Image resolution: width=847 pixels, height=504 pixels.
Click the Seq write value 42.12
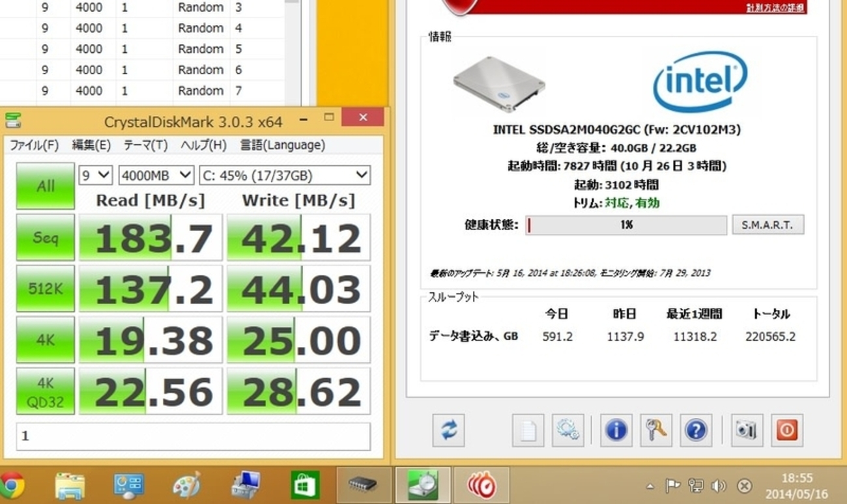(x=298, y=238)
